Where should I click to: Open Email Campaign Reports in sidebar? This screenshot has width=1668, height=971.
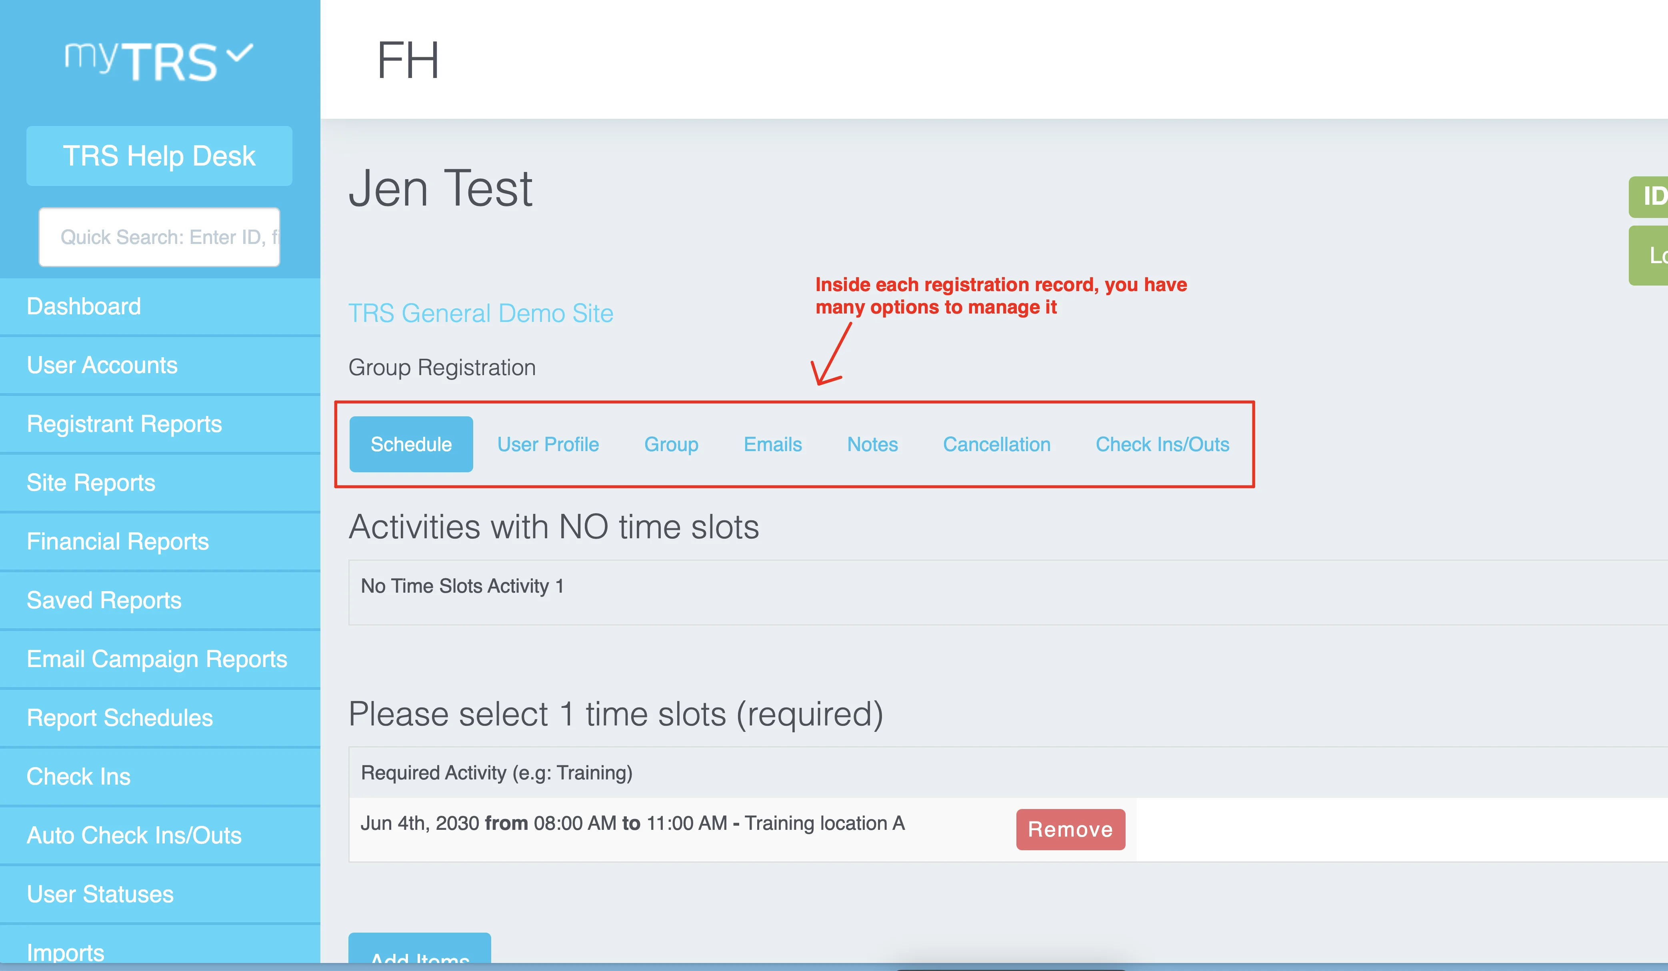pos(160,659)
